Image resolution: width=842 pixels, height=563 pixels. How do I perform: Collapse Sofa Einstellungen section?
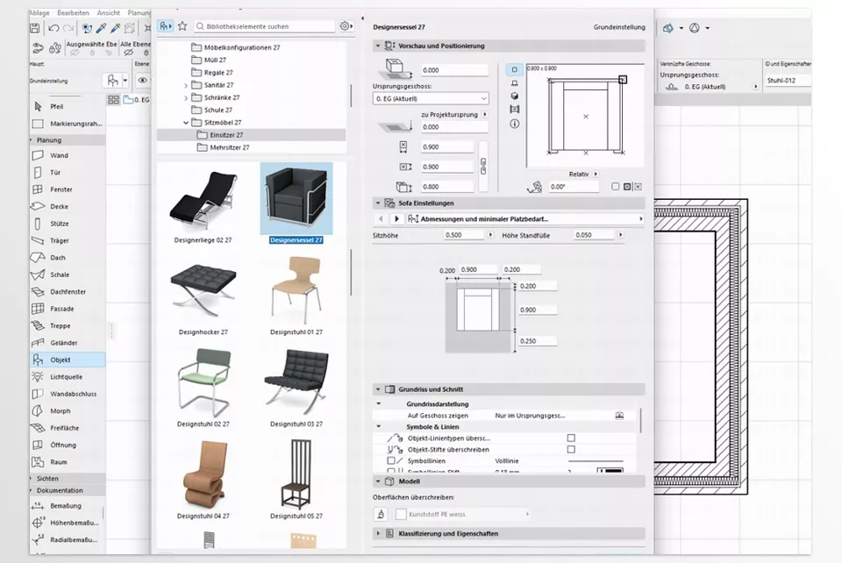(378, 203)
